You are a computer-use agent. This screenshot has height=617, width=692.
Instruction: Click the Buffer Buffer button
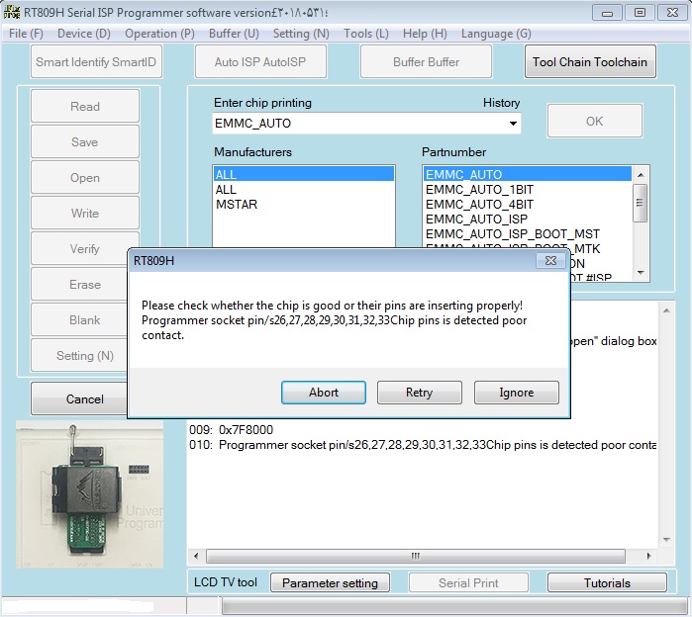[x=426, y=61]
